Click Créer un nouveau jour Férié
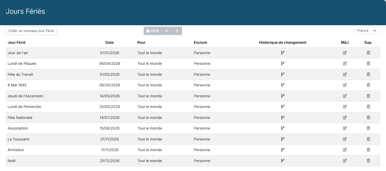Viewport: 386px width, 171px height. 31,31
